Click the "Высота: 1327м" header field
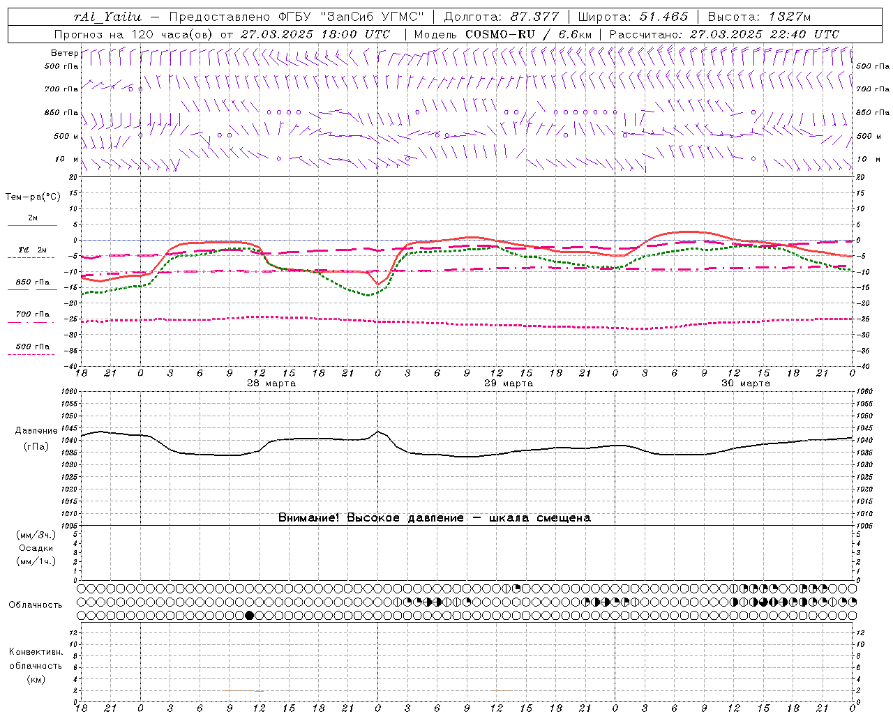 coord(758,17)
